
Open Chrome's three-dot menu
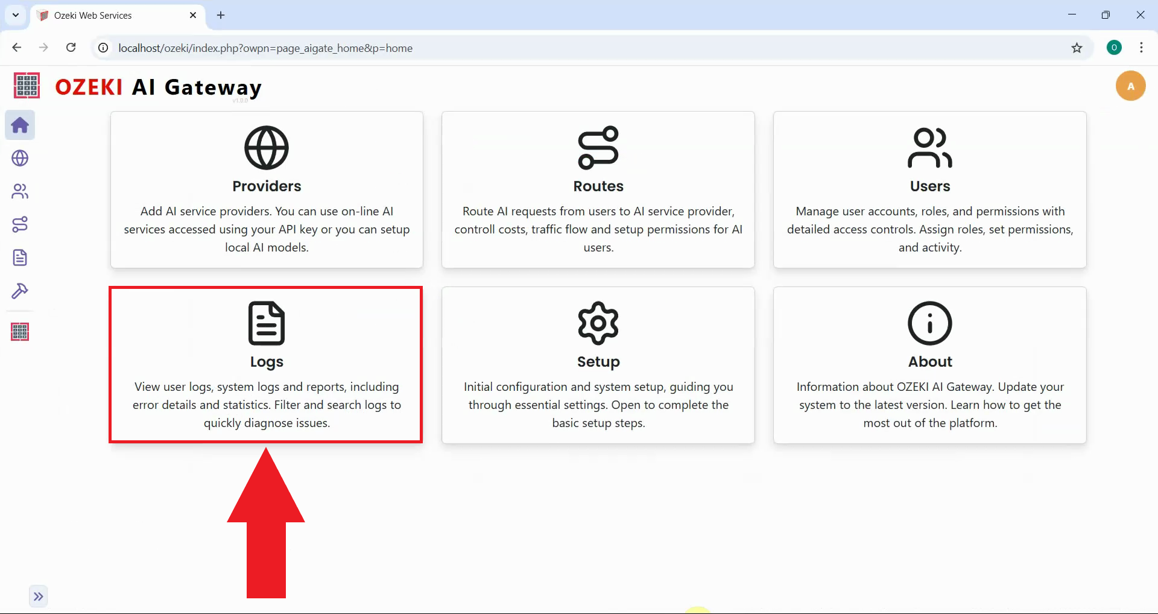1141,48
